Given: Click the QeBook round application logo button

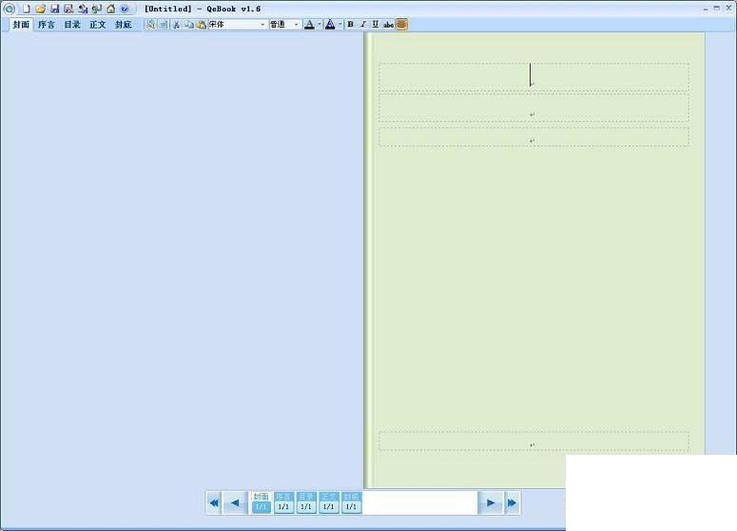Looking at the screenshot, I should pos(9,9).
